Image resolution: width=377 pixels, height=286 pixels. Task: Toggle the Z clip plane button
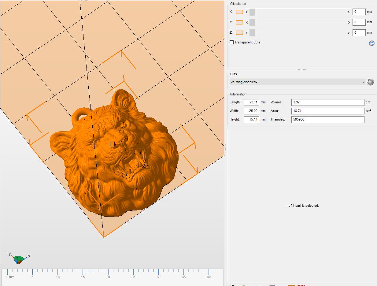point(239,33)
